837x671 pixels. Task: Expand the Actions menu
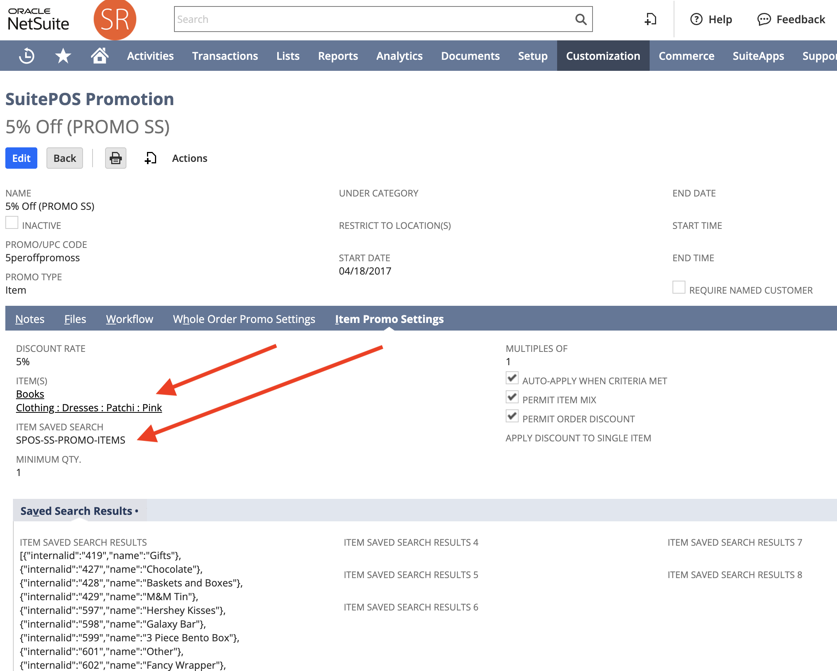pos(190,158)
